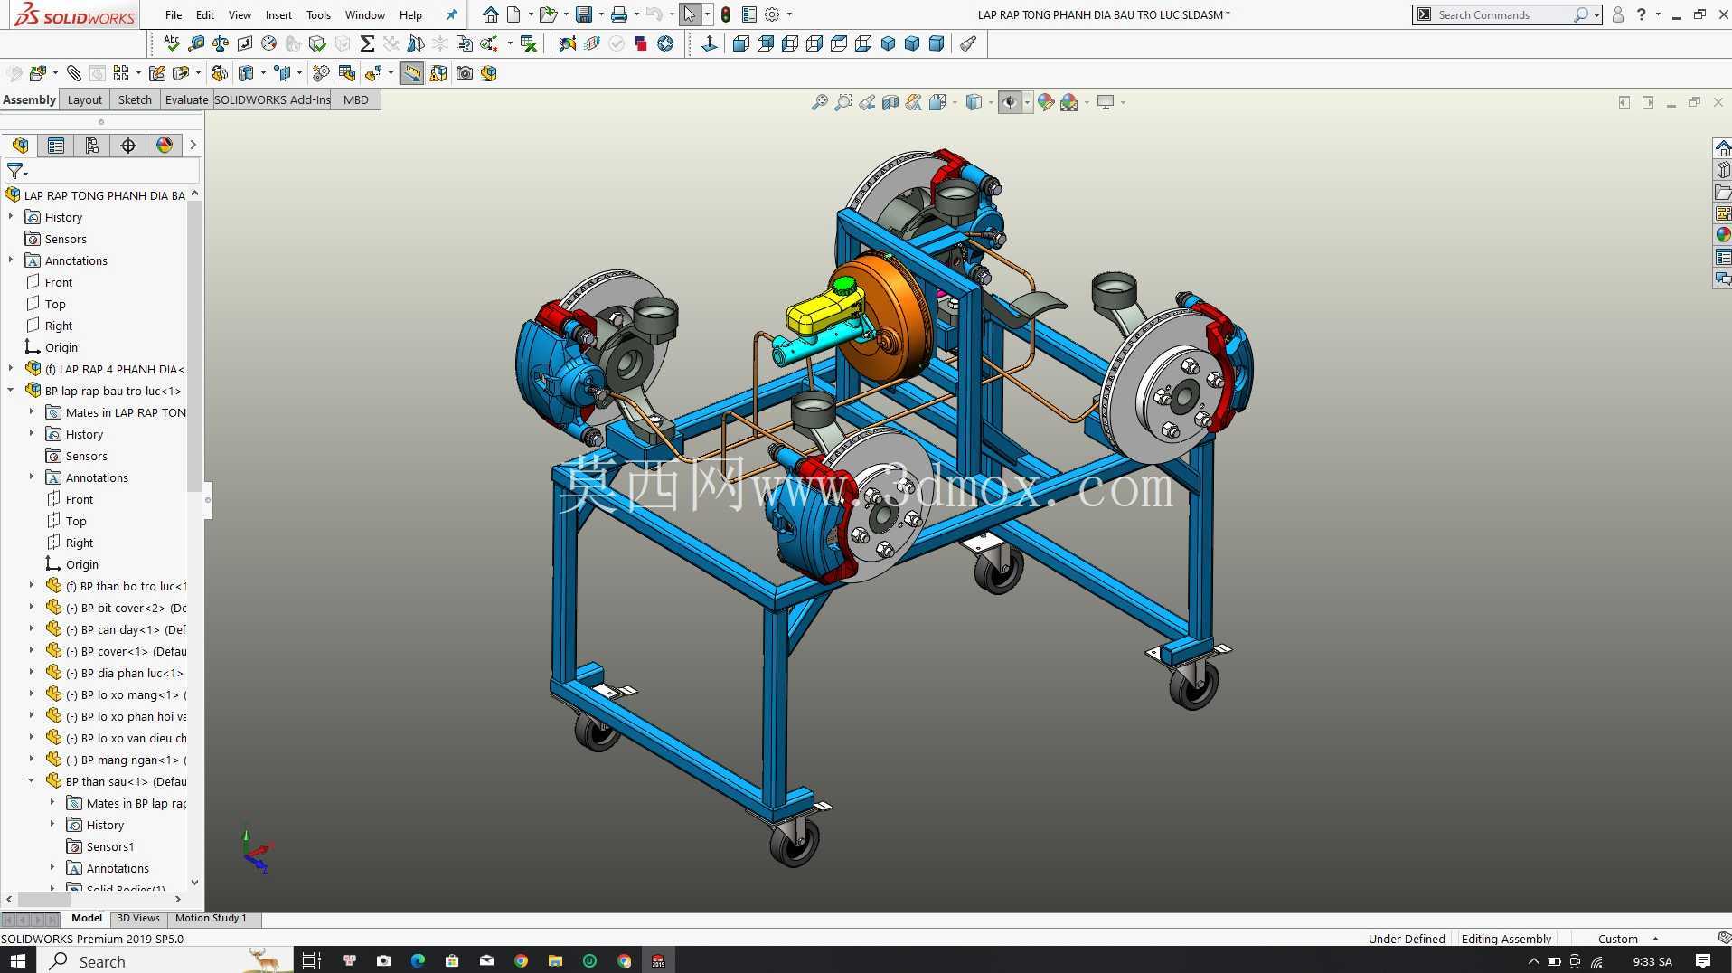Open the Motion Study 1 bottom tab

(x=211, y=918)
